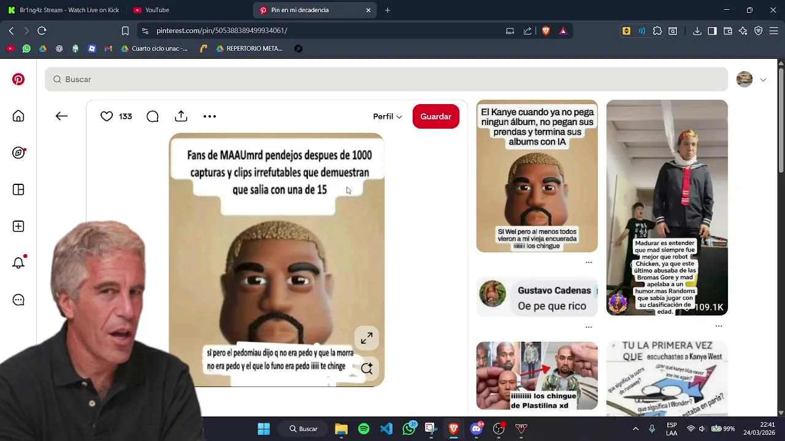The width and height of the screenshot is (785, 441).
Task: Click Brave Rewards triangle icon
Action: tap(563, 31)
